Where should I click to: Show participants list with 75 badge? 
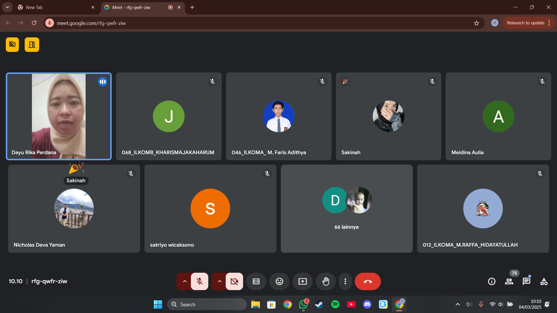pyautogui.click(x=509, y=281)
